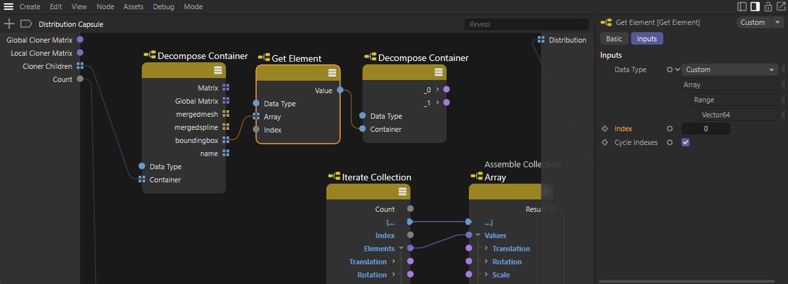The image size is (788, 284).
Task: Toggle the Cycle Indexes checkbox
Action: (x=686, y=142)
